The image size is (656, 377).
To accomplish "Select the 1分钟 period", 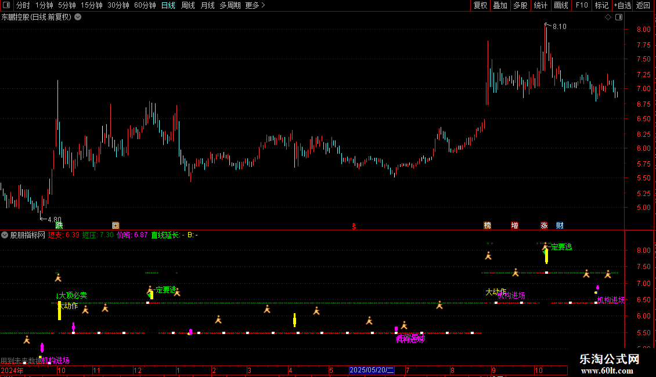I will point(44,5).
